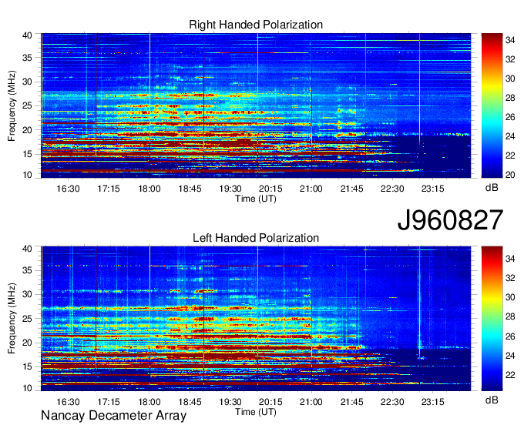524x425 pixels.
Task: Click the 'Frequency (MHz)' axis label of Left Handed plot
Action: (x=12, y=319)
